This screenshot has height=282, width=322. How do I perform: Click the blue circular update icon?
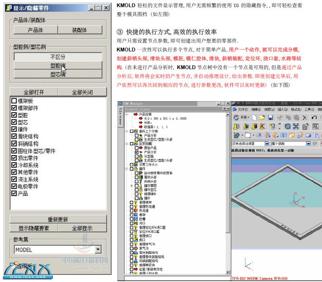(x=287, y=126)
